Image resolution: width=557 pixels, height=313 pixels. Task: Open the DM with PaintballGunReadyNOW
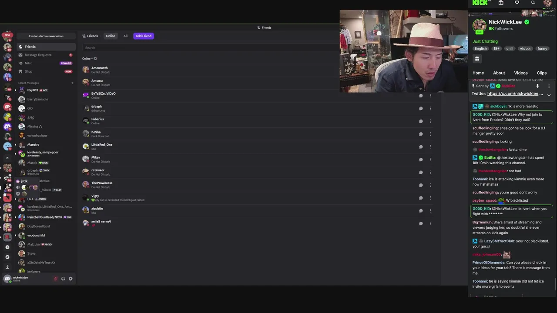click(46, 217)
